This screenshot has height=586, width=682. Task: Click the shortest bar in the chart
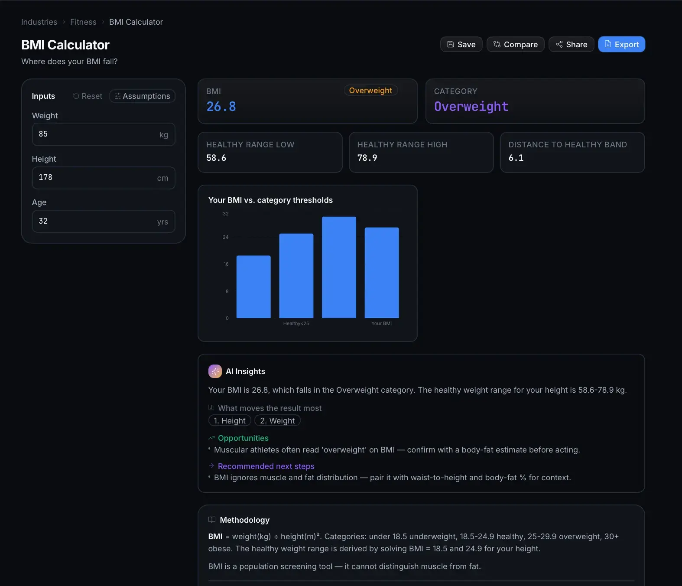253,287
